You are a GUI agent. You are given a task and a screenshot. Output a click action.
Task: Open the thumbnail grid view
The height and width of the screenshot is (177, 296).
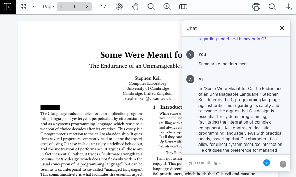pos(23,7)
